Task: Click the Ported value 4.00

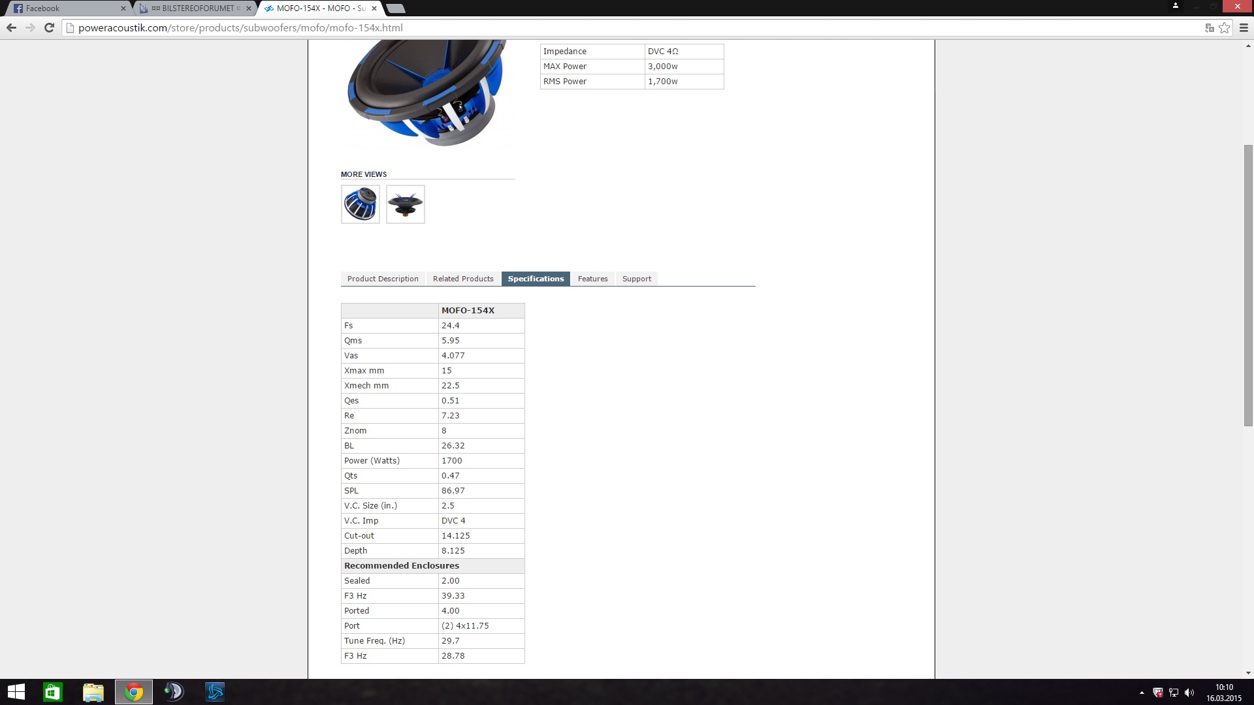Action: (x=451, y=611)
